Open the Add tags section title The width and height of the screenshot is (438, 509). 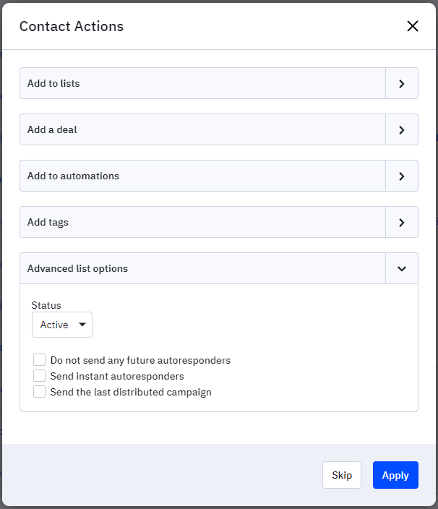click(x=48, y=223)
